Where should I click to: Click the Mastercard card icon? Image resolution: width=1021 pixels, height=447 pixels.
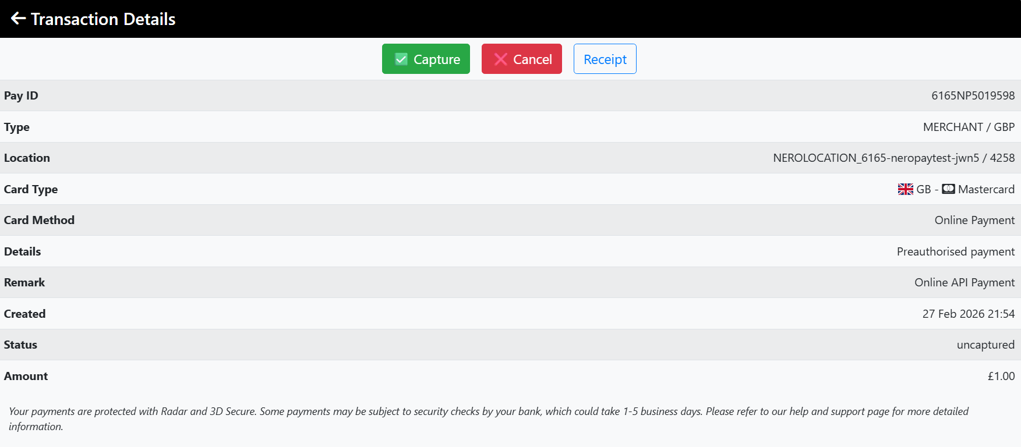click(948, 189)
